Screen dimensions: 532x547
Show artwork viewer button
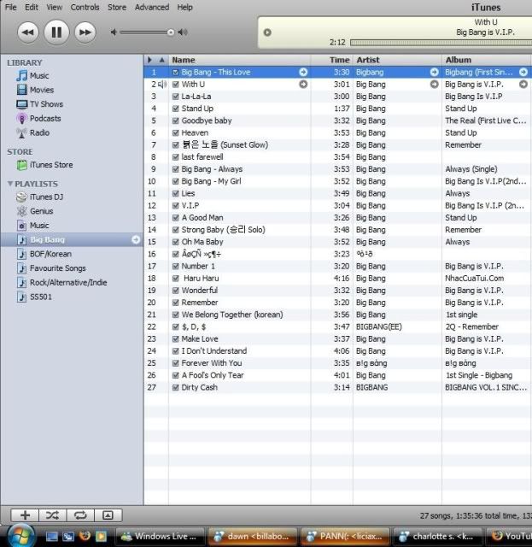point(108,515)
